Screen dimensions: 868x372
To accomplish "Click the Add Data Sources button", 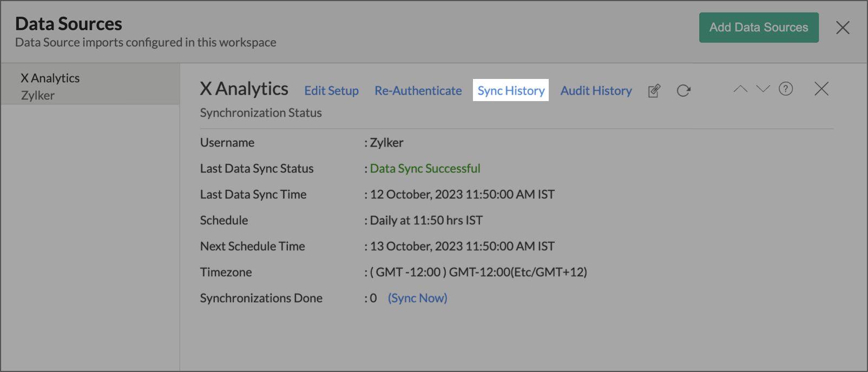I will click(x=759, y=28).
